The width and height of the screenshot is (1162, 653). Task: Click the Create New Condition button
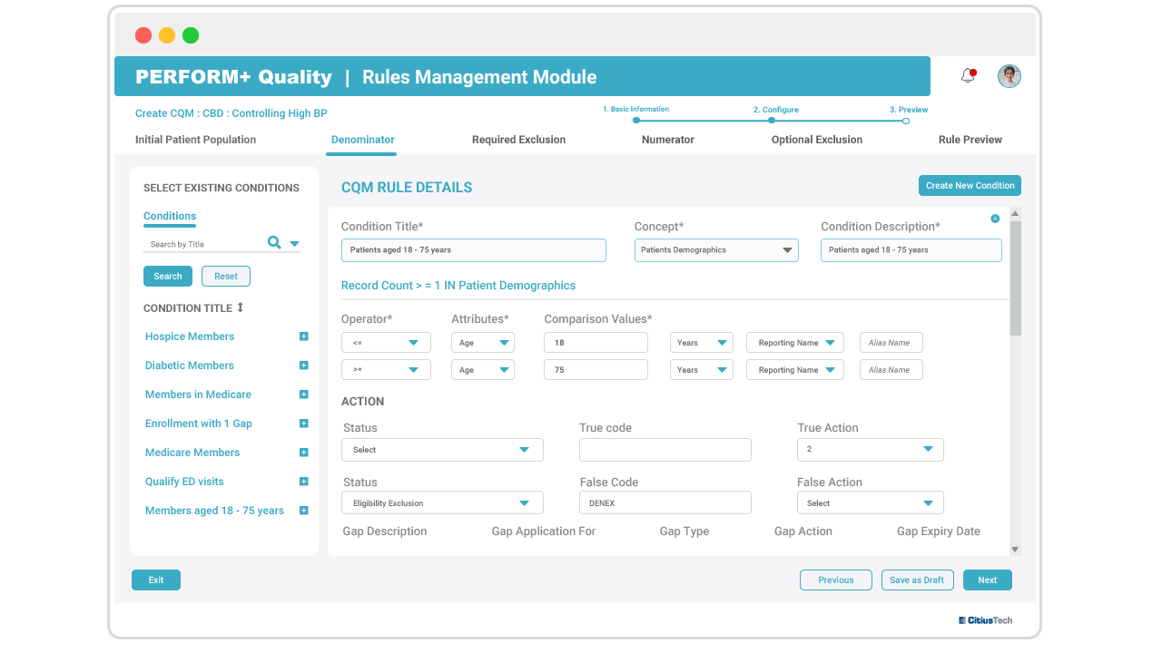click(x=970, y=185)
